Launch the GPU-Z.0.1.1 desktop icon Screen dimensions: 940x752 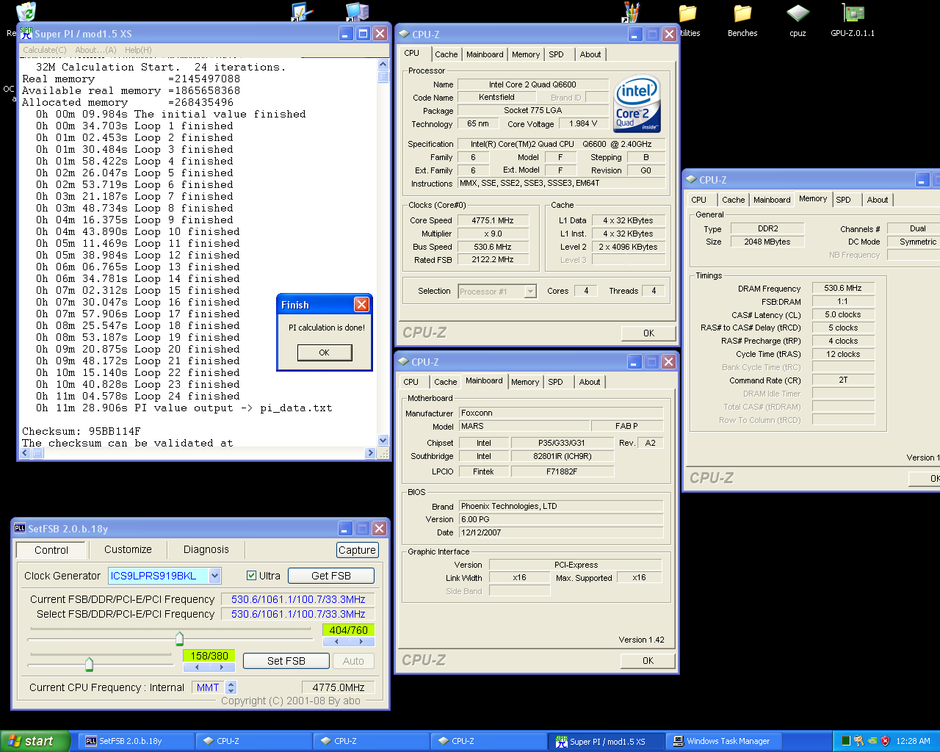click(x=853, y=20)
